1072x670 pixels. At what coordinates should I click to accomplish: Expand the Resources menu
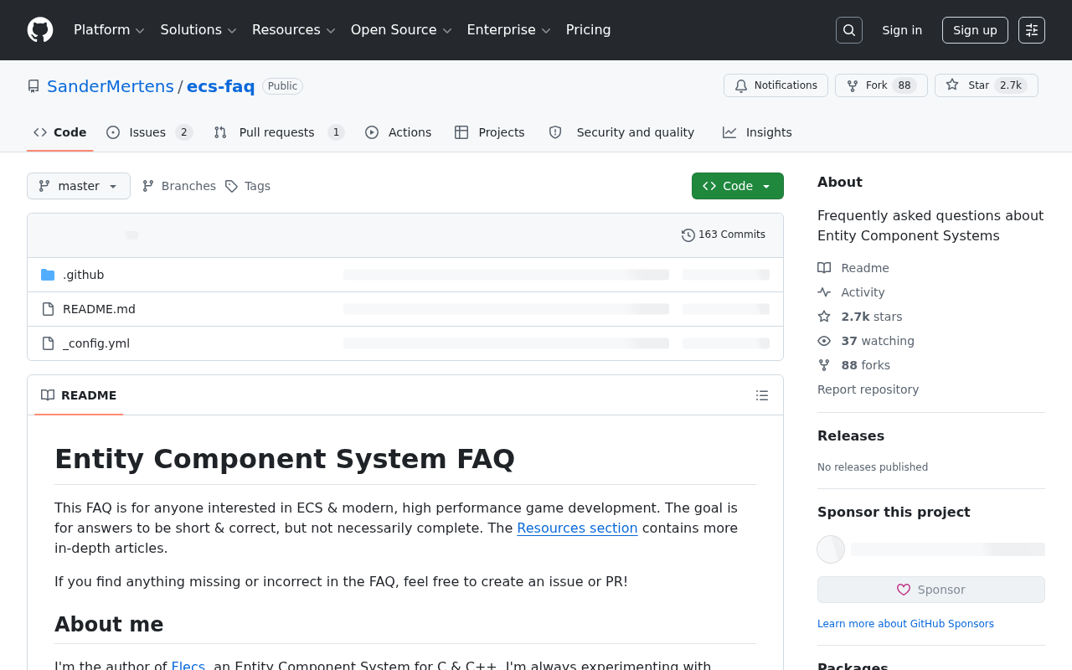click(293, 30)
